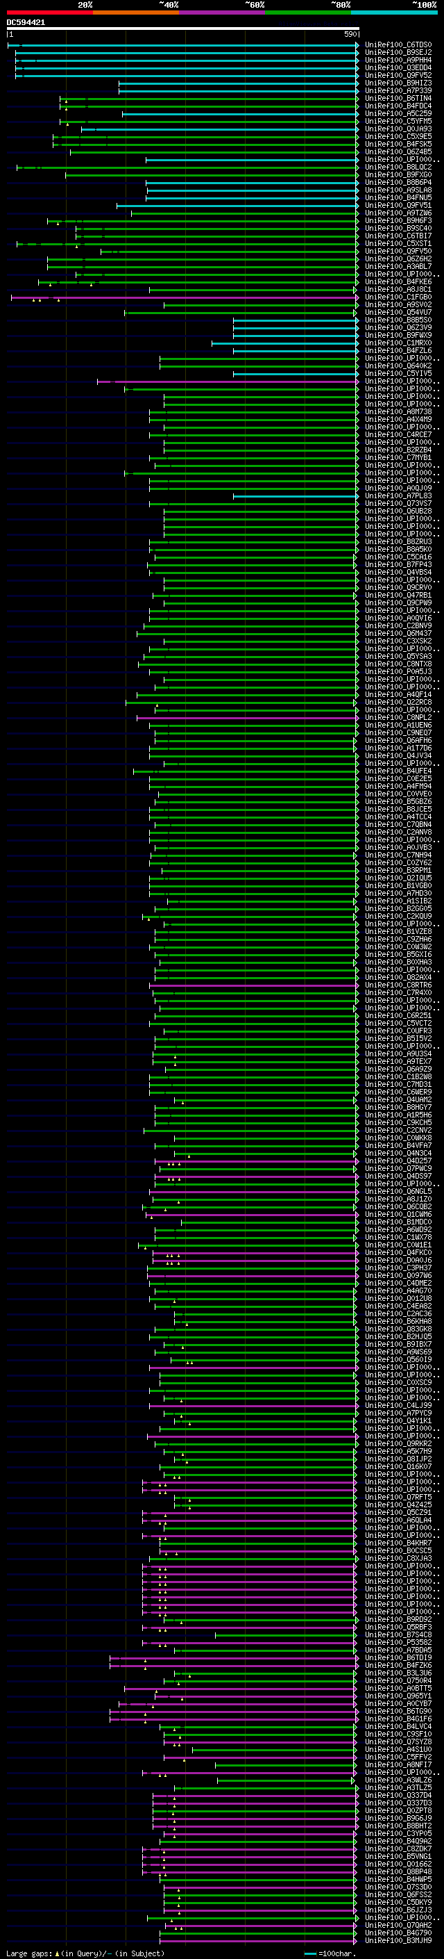This screenshot has width=444, height=1959.
Task: Select hit UniRef100_B9SC40
Action: click(x=398, y=228)
